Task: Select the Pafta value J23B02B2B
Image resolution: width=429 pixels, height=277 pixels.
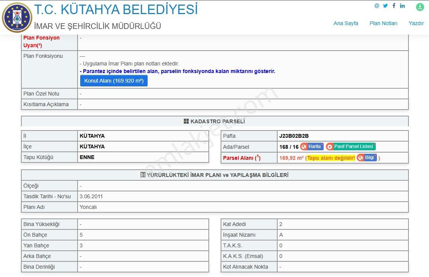Action: 294,136
